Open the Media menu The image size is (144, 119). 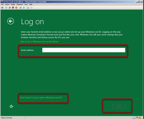(13, 5)
